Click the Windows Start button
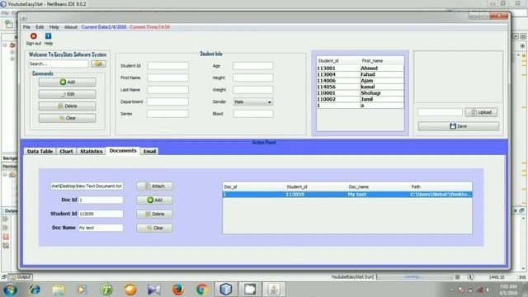528x297 pixels. click(x=10, y=290)
